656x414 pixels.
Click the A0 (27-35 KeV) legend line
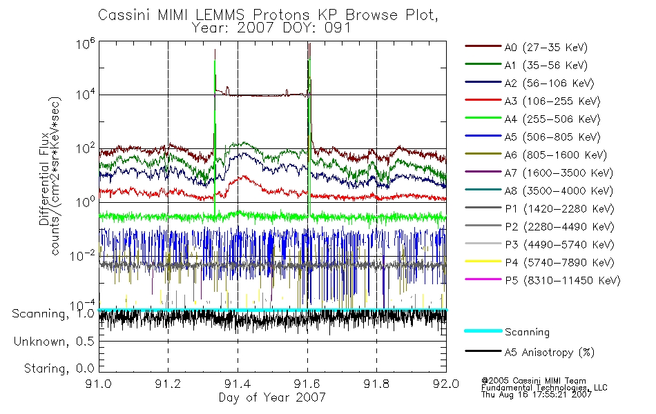[483, 46]
